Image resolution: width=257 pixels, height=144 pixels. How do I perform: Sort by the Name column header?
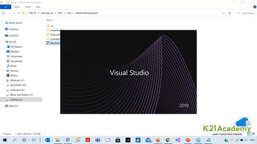(x=49, y=20)
